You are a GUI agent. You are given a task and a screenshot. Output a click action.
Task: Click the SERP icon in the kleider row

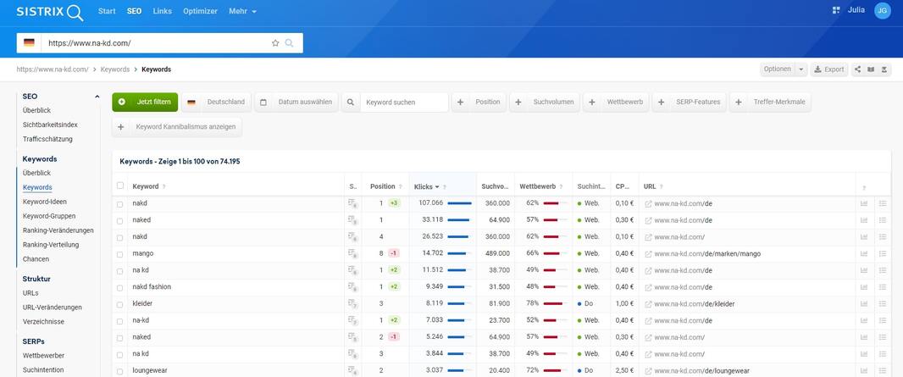click(x=352, y=303)
